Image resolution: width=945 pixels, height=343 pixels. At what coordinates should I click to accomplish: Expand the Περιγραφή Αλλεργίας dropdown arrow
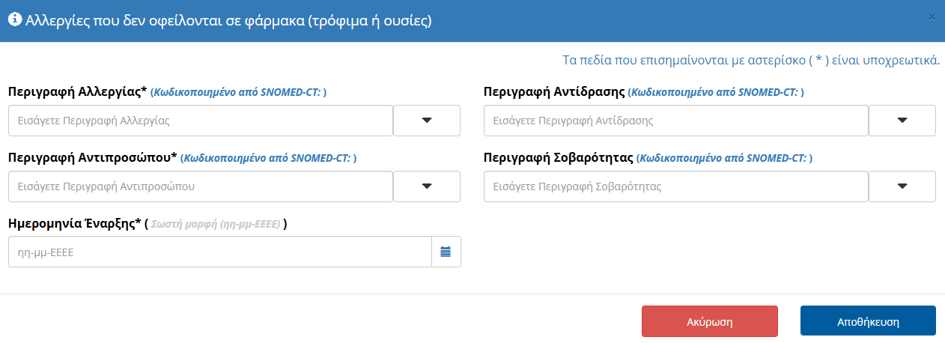coord(427,121)
